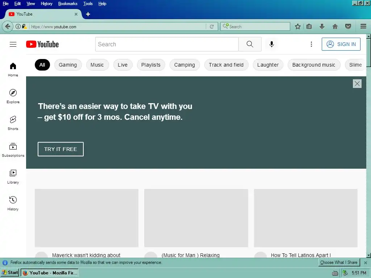
Task: Open the Help menu
Action: click(x=102, y=4)
